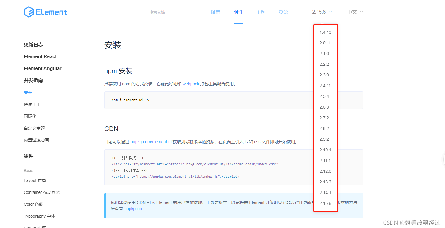Open the 组件 nav tab
This screenshot has height=228, width=445.
coord(238,12)
